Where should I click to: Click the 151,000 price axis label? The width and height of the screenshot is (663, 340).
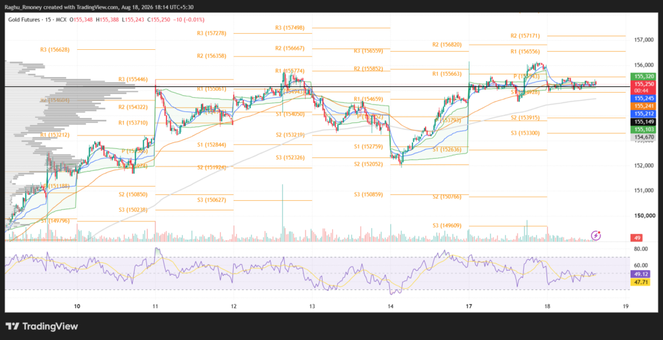[644, 190]
